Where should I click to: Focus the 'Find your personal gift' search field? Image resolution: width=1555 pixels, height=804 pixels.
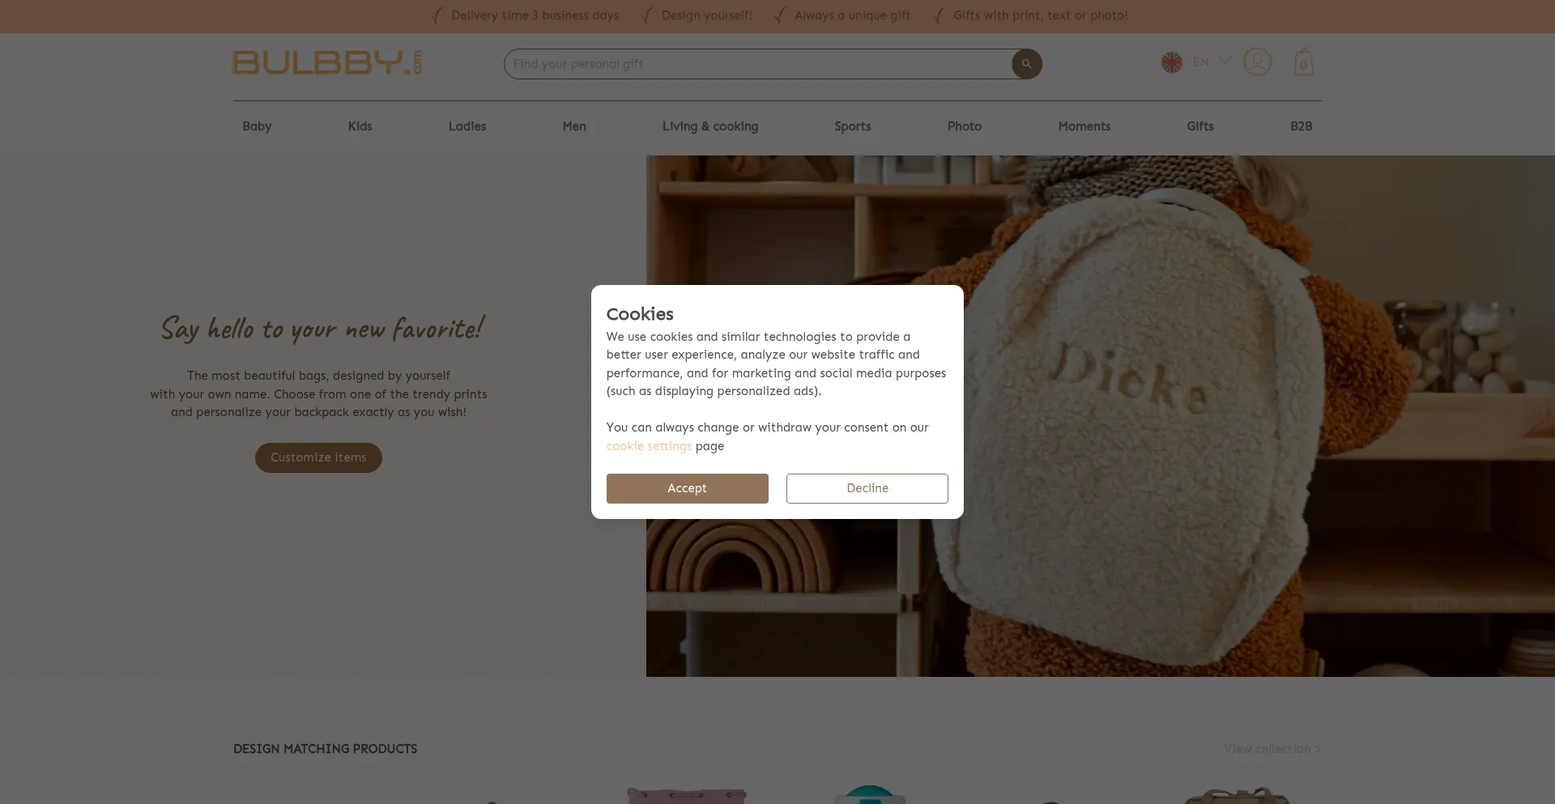(757, 64)
